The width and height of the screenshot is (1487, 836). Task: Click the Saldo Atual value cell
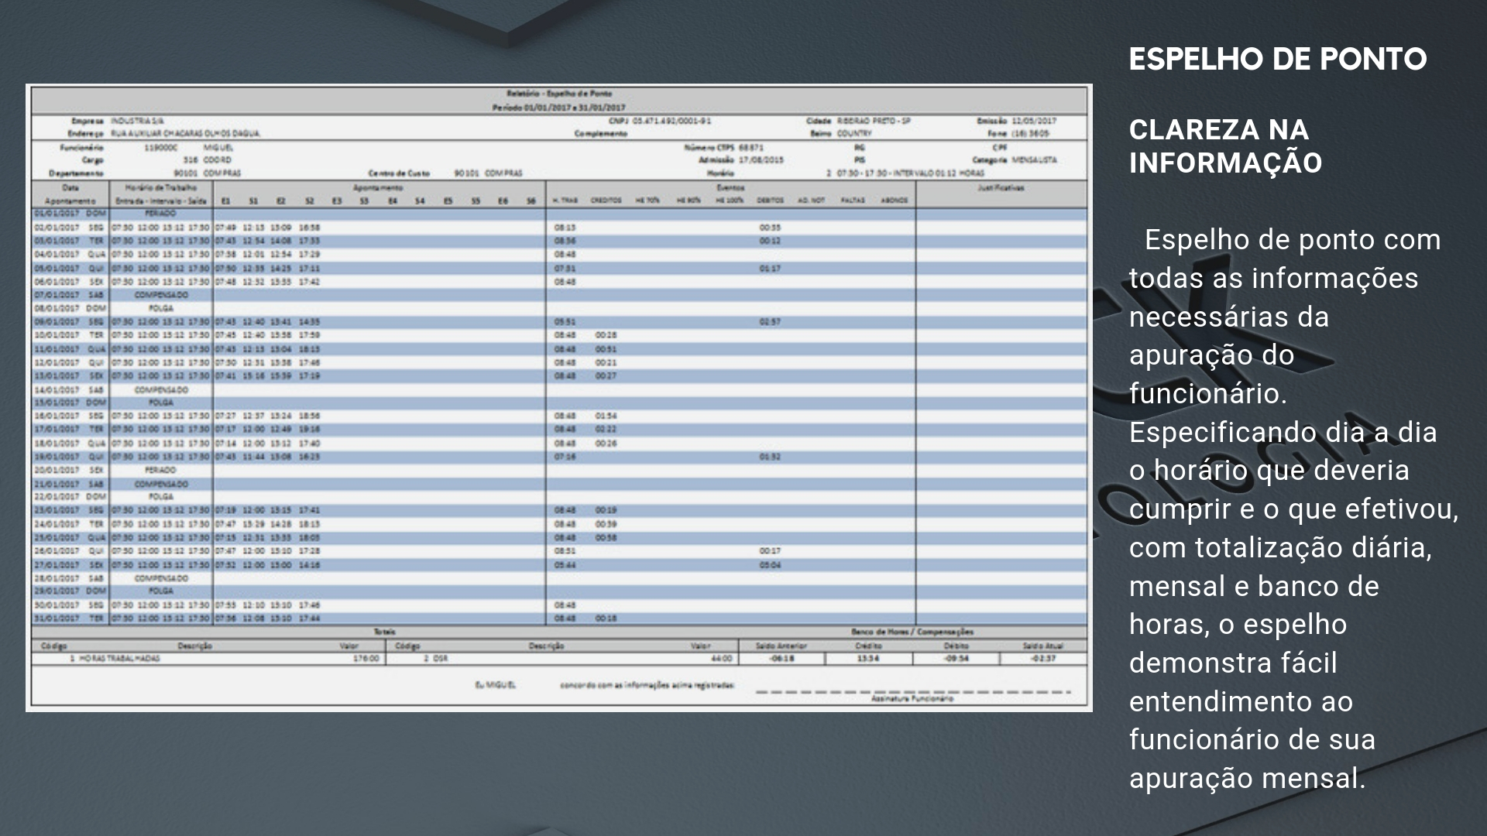click(1043, 659)
